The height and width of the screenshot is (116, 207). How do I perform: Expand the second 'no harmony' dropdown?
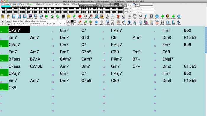(x=144, y=12)
